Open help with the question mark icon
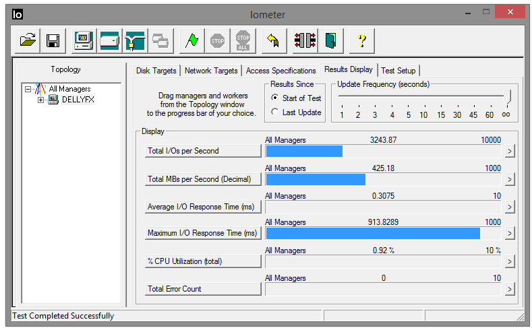The width and height of the screenshot is (532, 330). (x=361, y=40)
